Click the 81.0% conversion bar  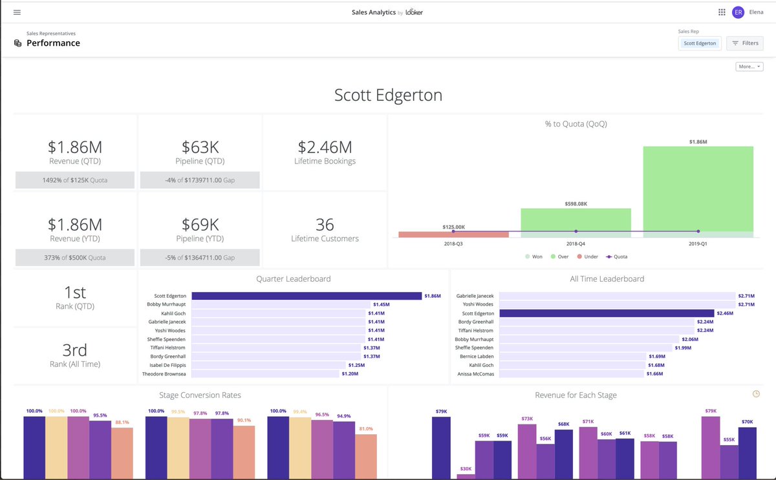click(x=366, y=456)
